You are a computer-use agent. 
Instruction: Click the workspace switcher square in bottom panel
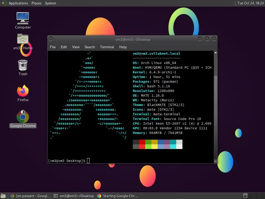[245, 196]
